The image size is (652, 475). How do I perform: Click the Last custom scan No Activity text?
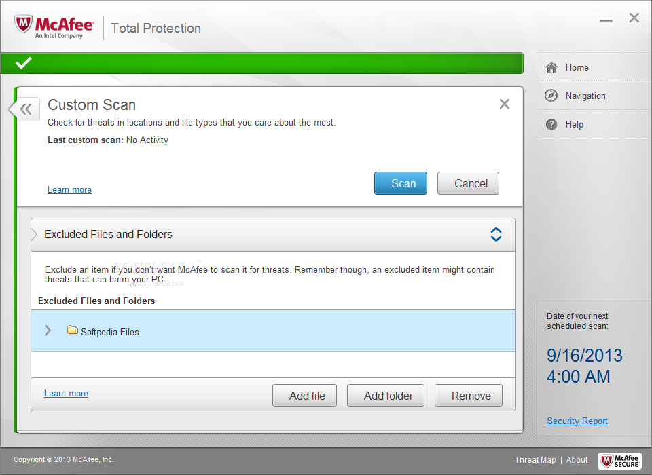pos(108,140)
